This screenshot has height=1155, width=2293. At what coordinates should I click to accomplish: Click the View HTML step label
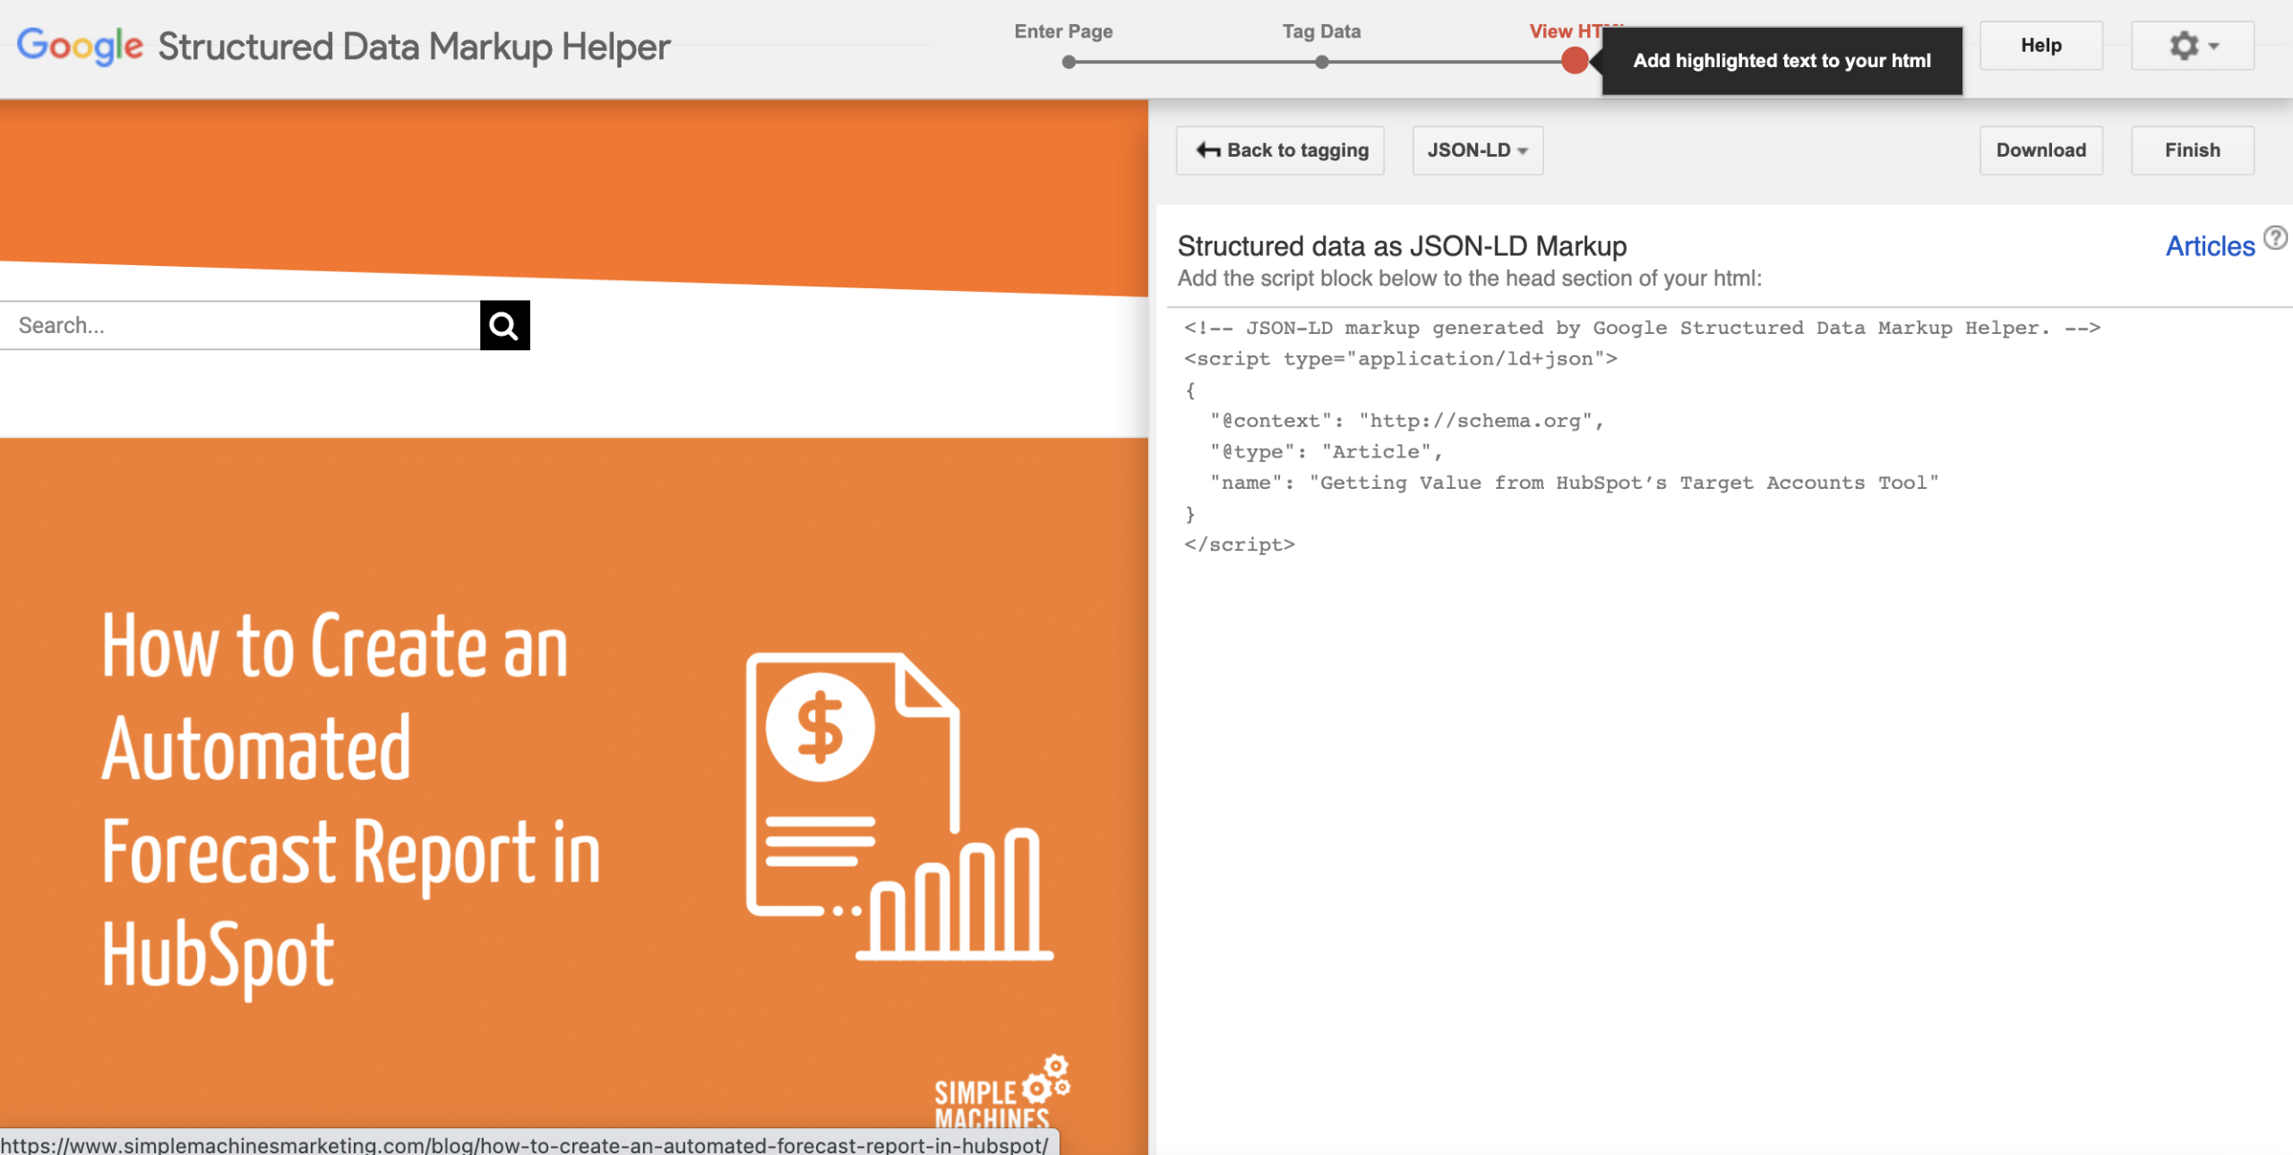tap(1566, 31)
